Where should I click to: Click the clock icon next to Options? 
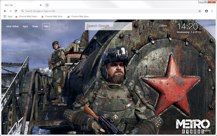(x=172, y=25)
